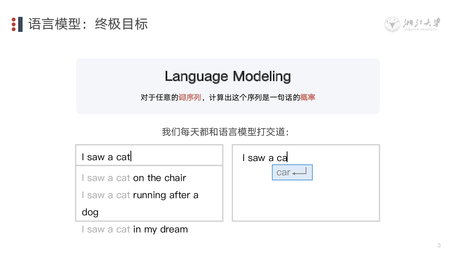Screen dimensions: 456x257
Task: Click the slide title 语言模型：终极目标
Action: (88, 24)
